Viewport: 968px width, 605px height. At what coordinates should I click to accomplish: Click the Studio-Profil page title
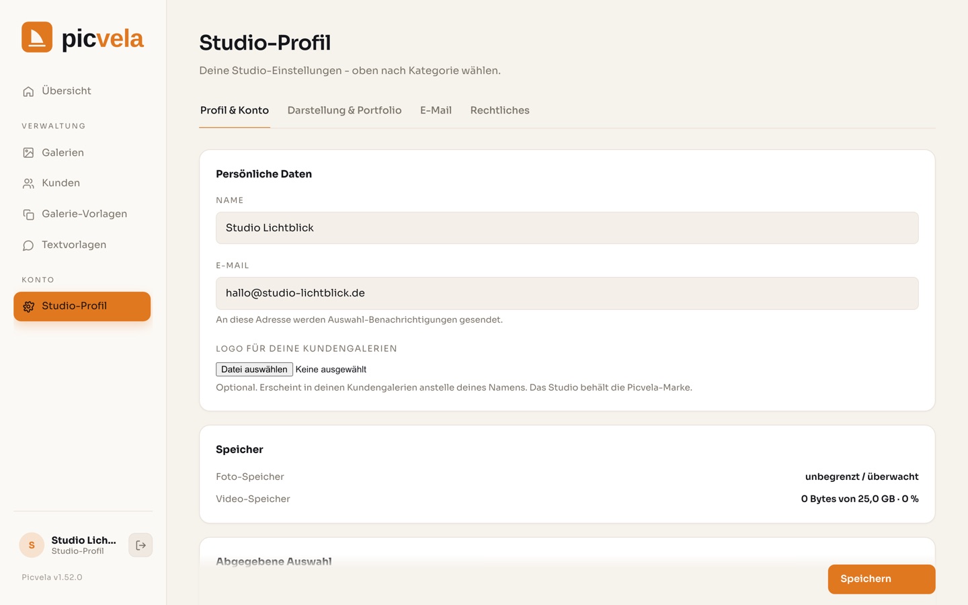tap(265, 42)
